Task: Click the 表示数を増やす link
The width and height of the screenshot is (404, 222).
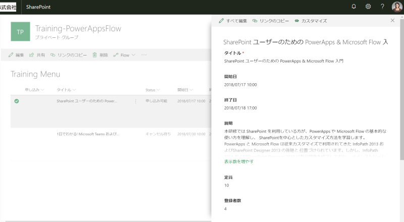Action: pyautogui.click(x=238, y=161)
